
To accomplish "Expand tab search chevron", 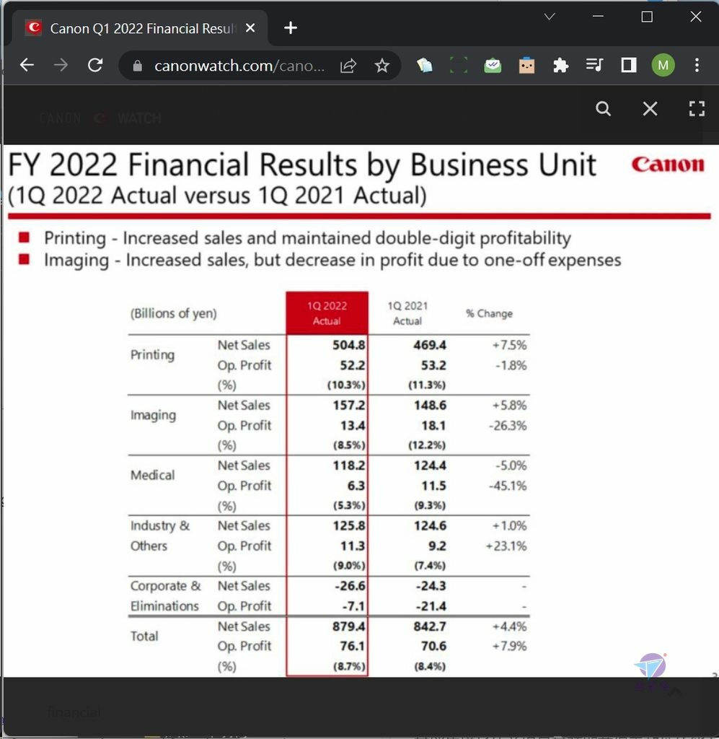I will (550, 17).
